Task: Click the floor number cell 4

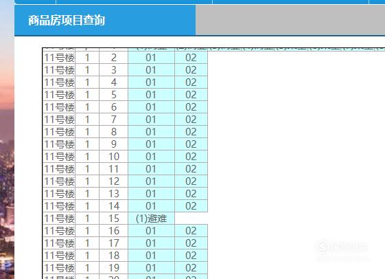Action: [114, 82]
